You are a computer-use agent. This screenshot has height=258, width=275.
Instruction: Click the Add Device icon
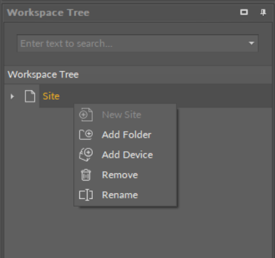86,154
